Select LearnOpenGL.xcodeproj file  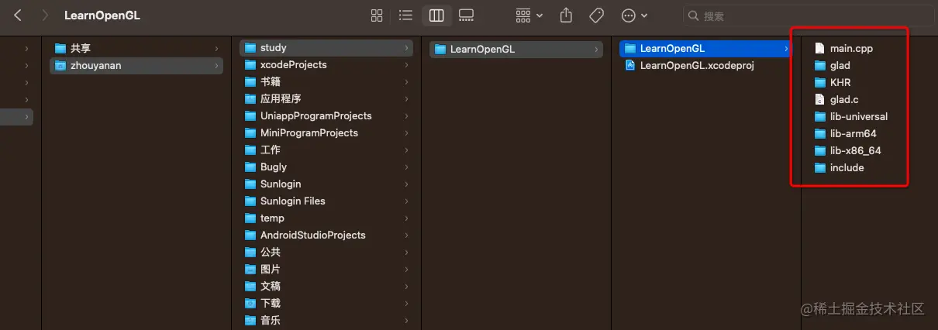(696, 65)
